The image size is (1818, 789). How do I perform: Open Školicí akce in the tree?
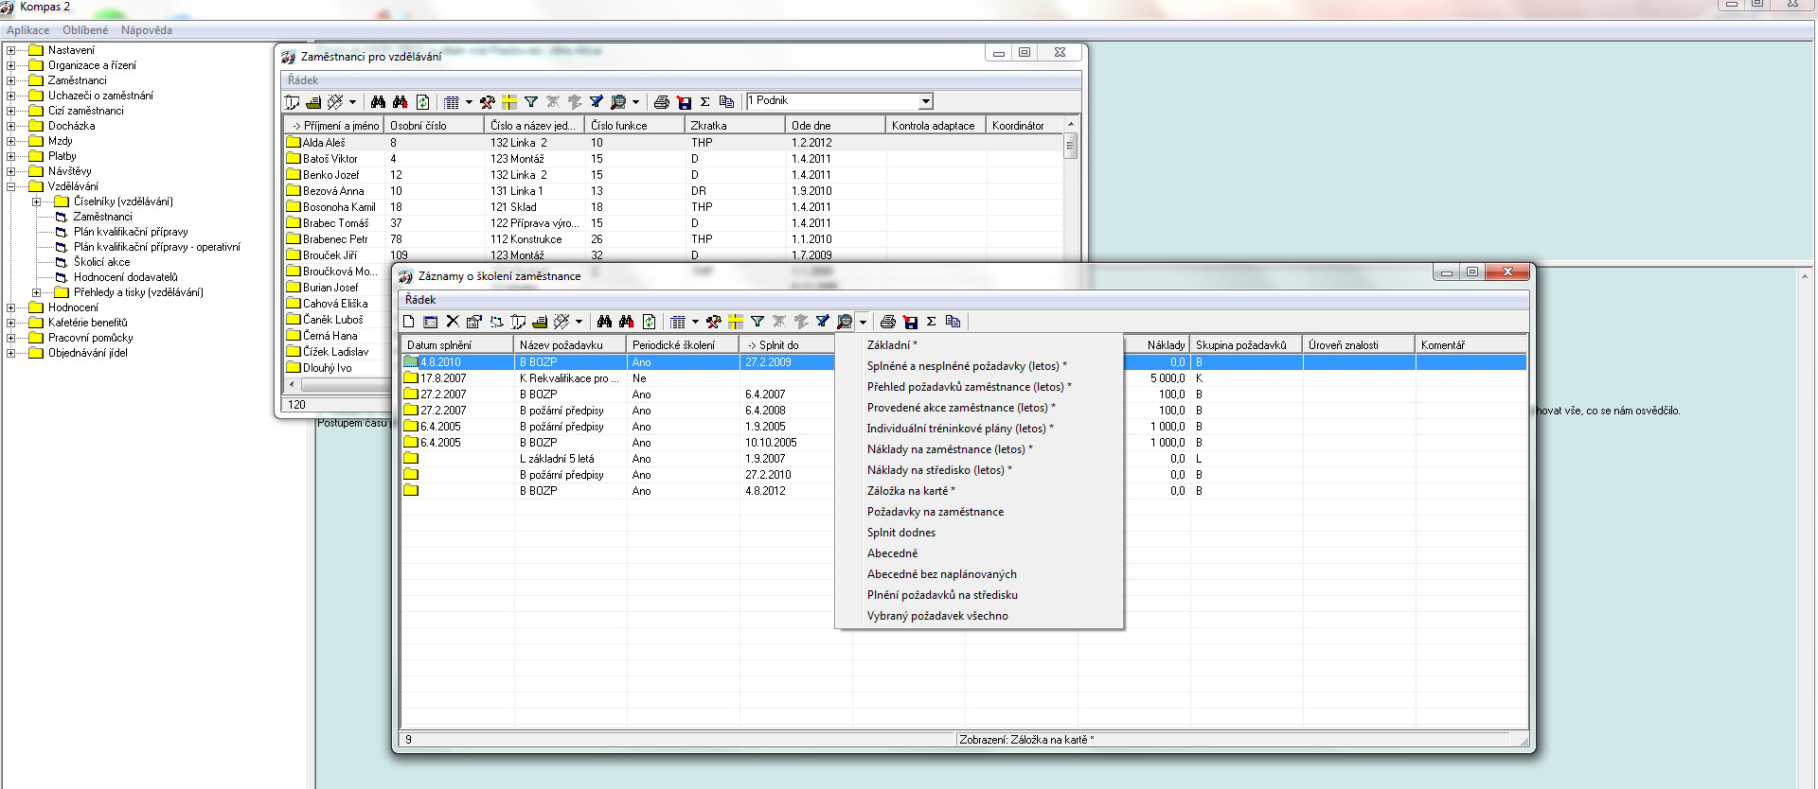[101, 262]
